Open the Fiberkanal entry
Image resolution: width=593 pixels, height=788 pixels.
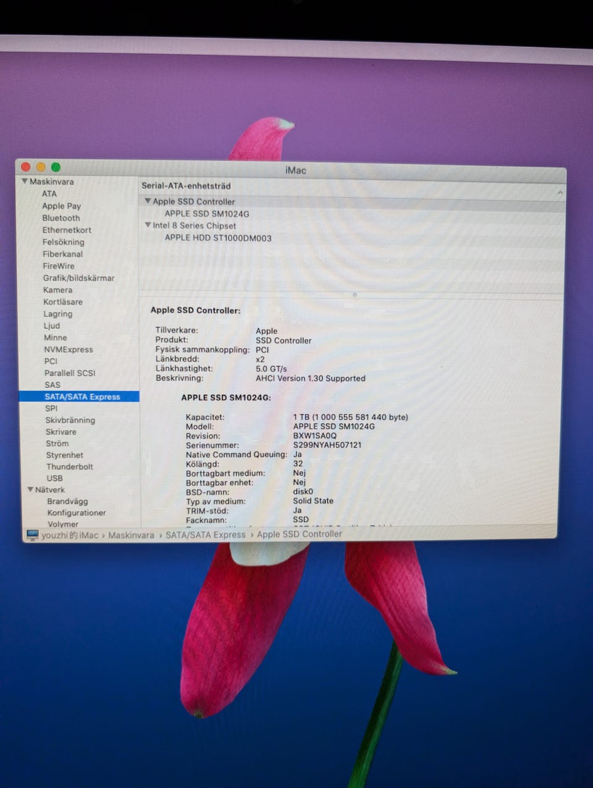(62, 254)
